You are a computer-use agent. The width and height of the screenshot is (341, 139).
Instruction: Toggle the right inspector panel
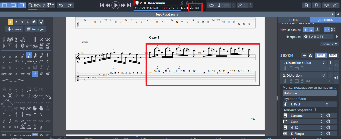(22, 5)
